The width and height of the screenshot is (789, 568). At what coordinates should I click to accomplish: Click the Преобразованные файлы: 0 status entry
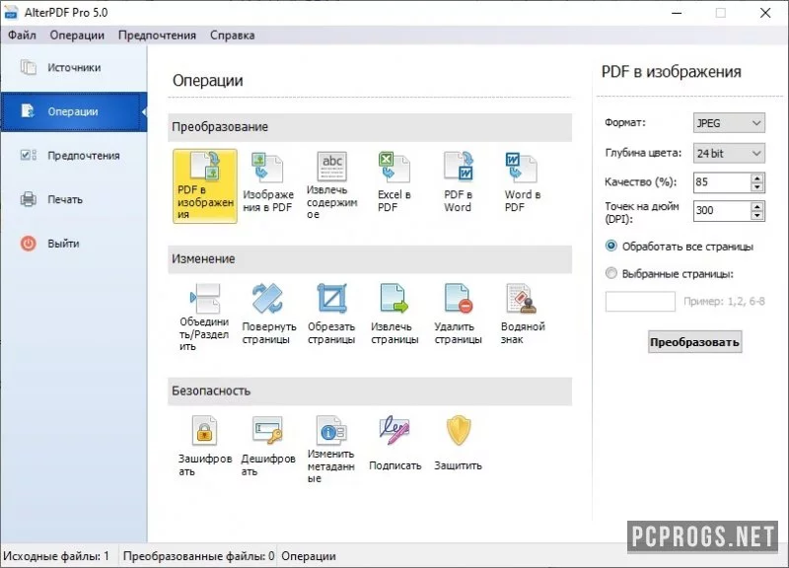(199, 556)
